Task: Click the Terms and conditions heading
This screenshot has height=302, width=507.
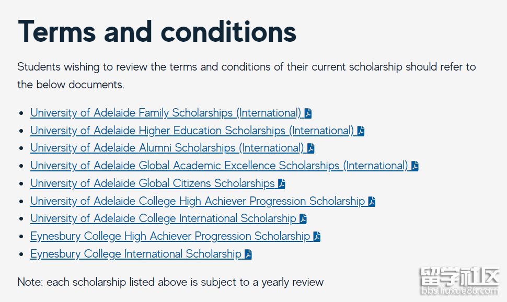Action: (157, 31)
